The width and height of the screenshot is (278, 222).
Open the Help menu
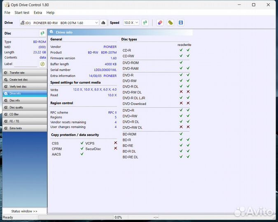pos(50,13)
